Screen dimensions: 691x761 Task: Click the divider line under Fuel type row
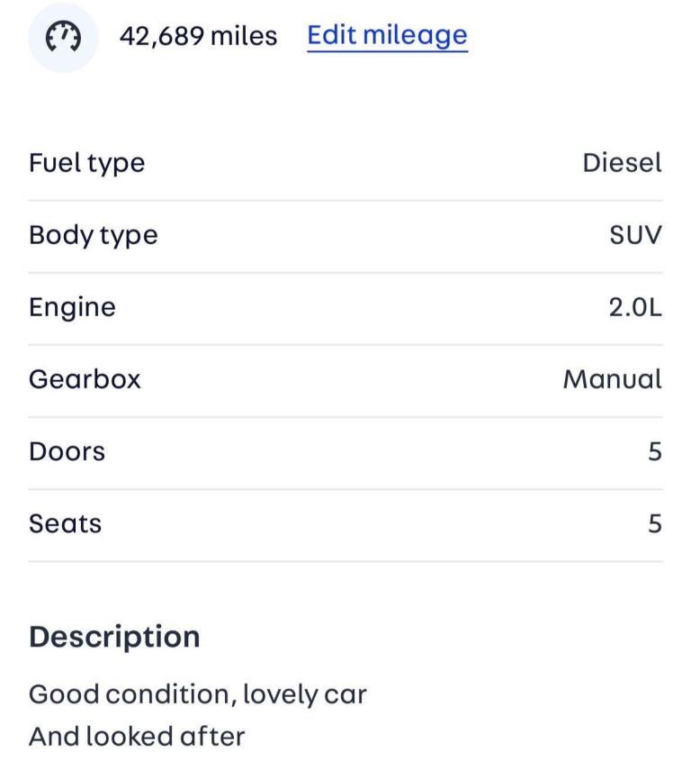click(345, 200)
